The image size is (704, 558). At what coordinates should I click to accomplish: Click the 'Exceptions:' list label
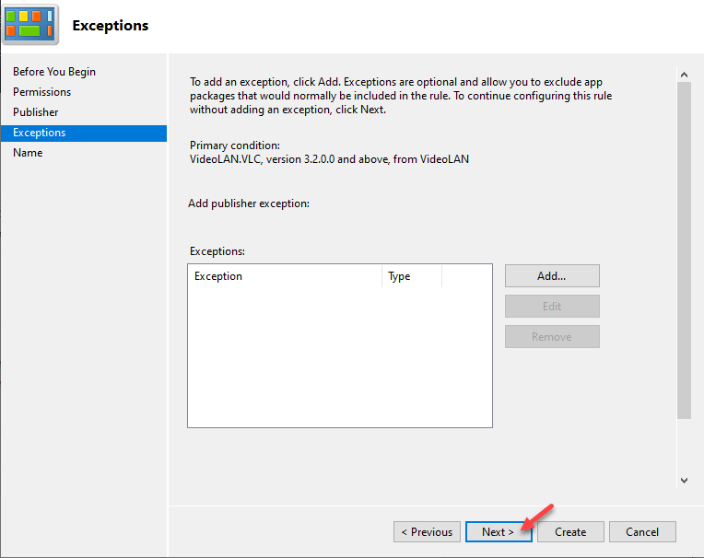click(x=217, y=251)
